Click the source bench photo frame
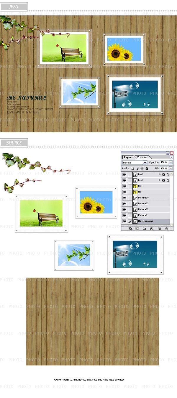This screenshot has width=177, height=398. pos(42,213)
